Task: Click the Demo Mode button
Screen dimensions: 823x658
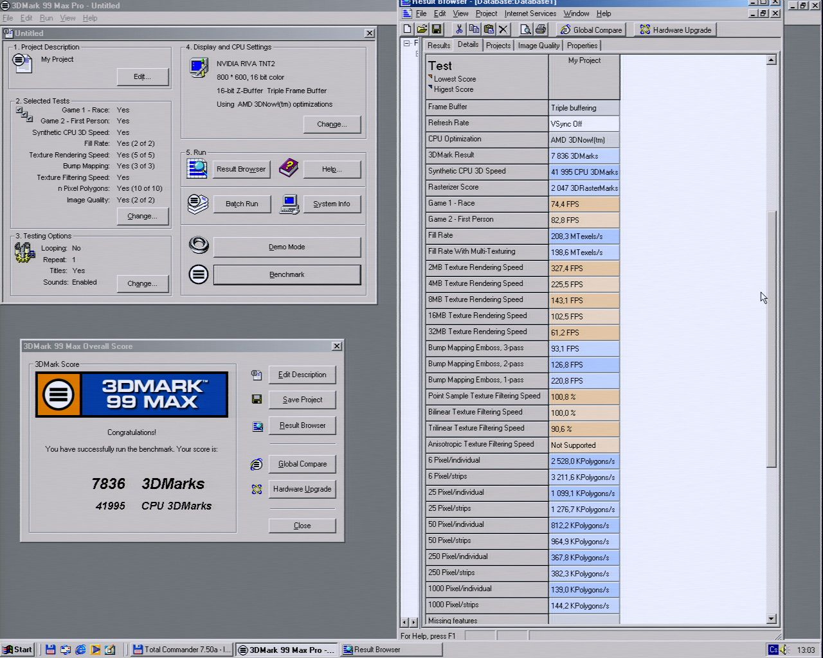Action: click(287, 247)
